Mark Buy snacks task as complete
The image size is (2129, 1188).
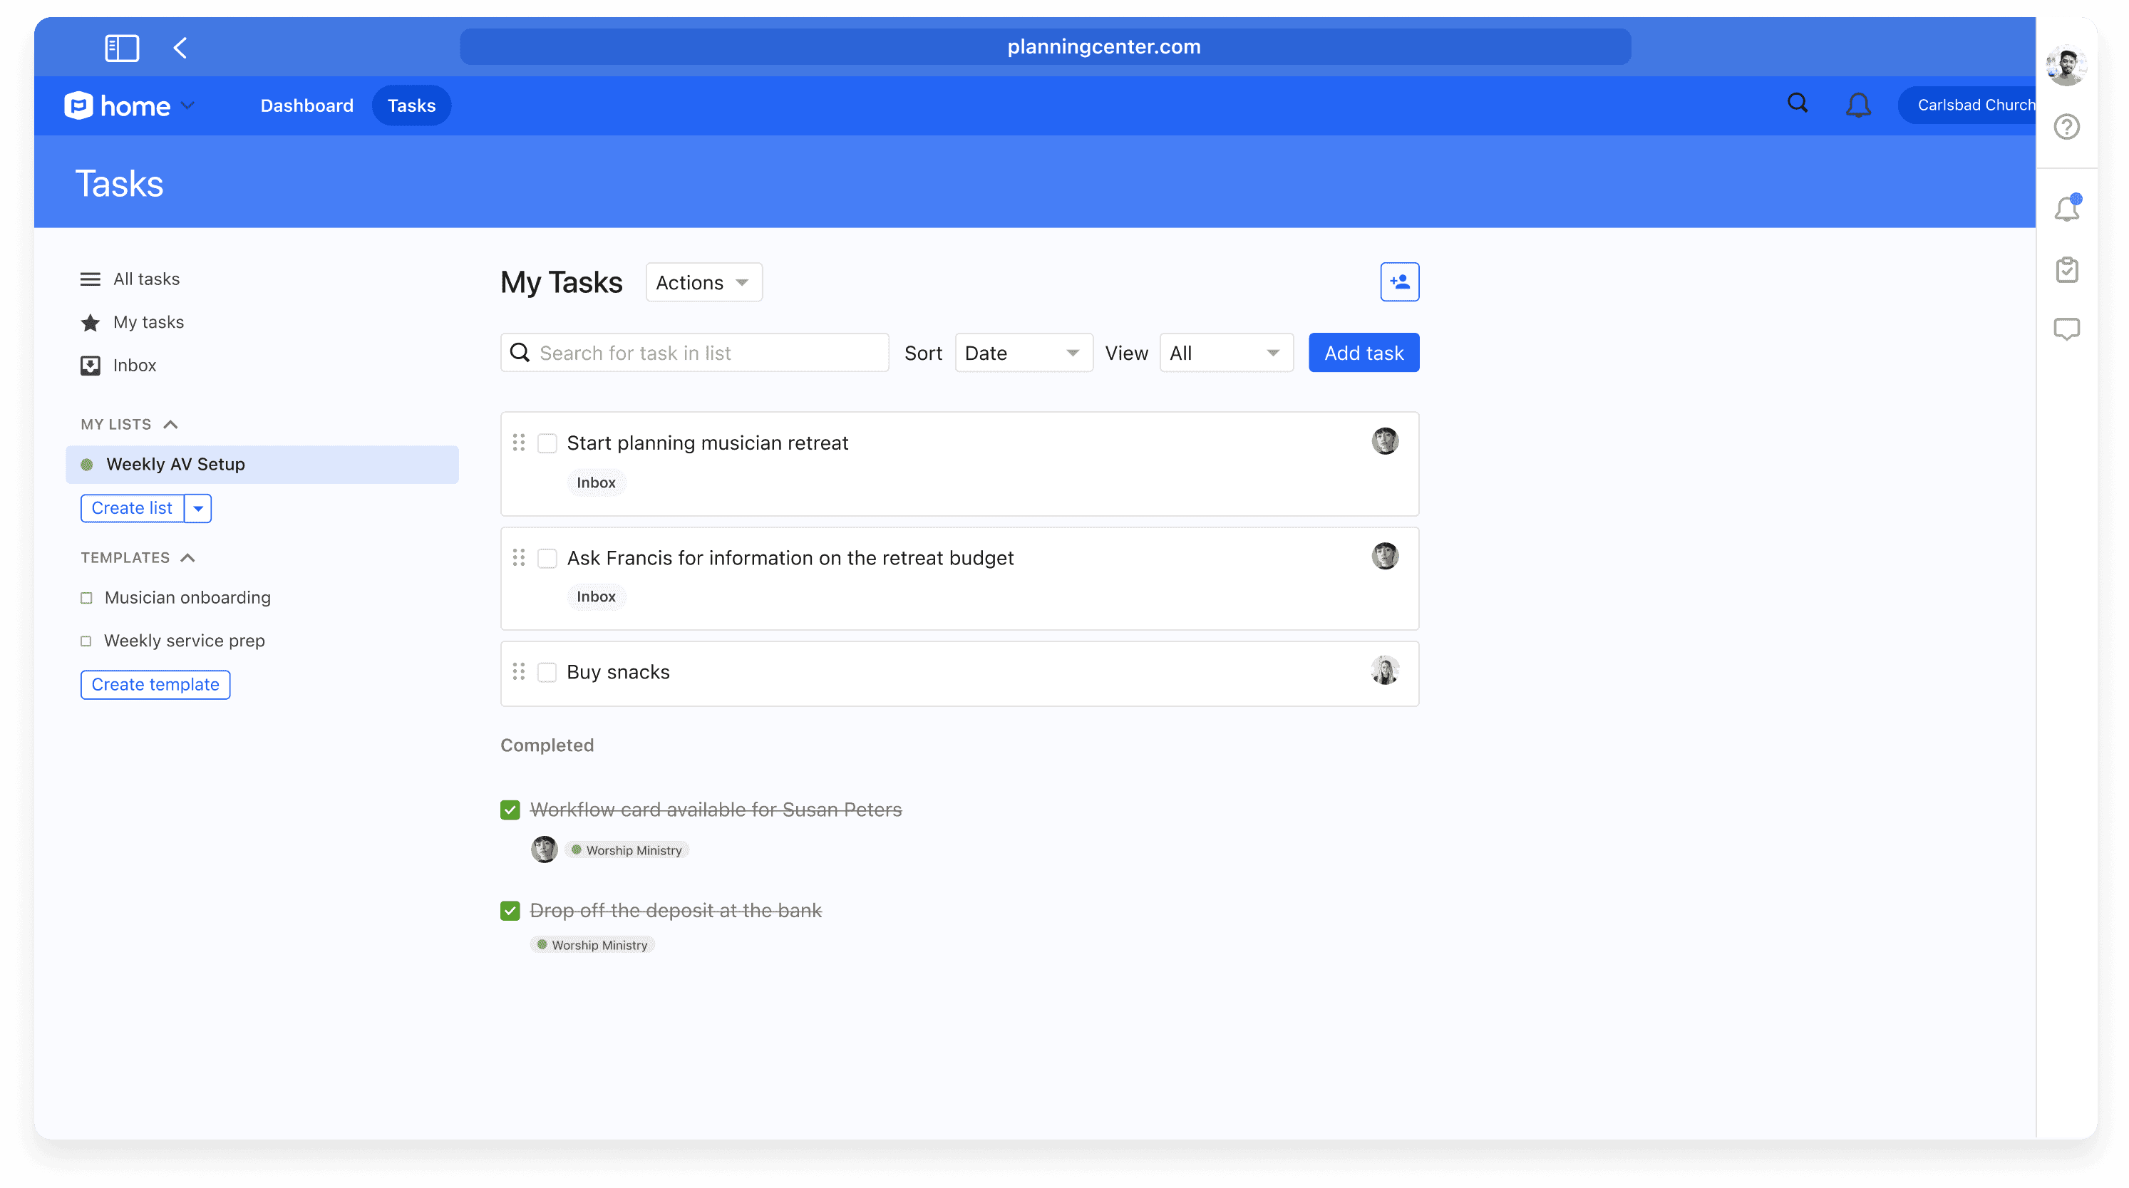[547, 673]
